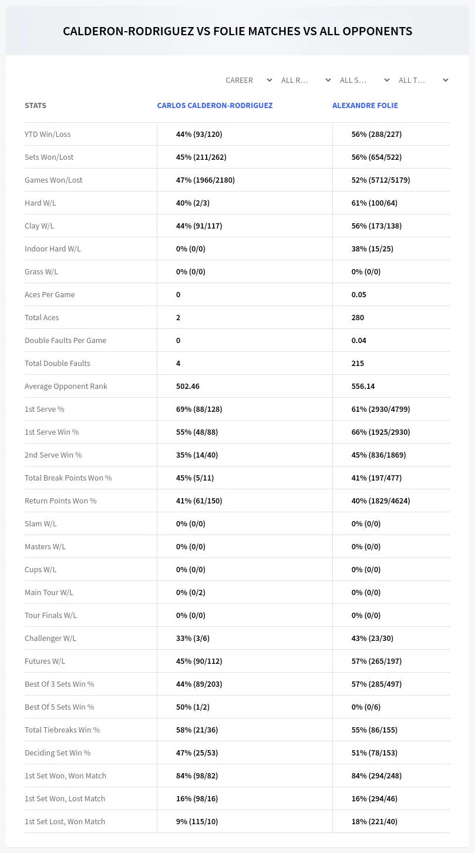Click the Challenger W/L row label
This screenshot has height=853, width=475.
(50, 639)
